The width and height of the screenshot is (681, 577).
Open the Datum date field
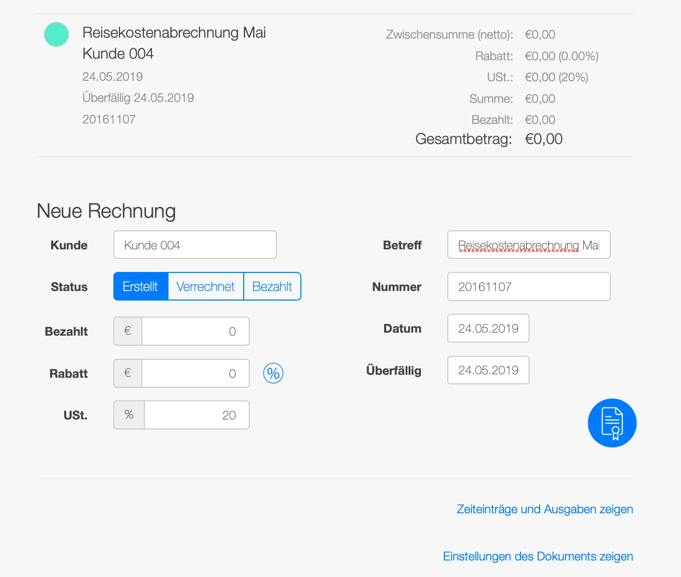(488, 329)
